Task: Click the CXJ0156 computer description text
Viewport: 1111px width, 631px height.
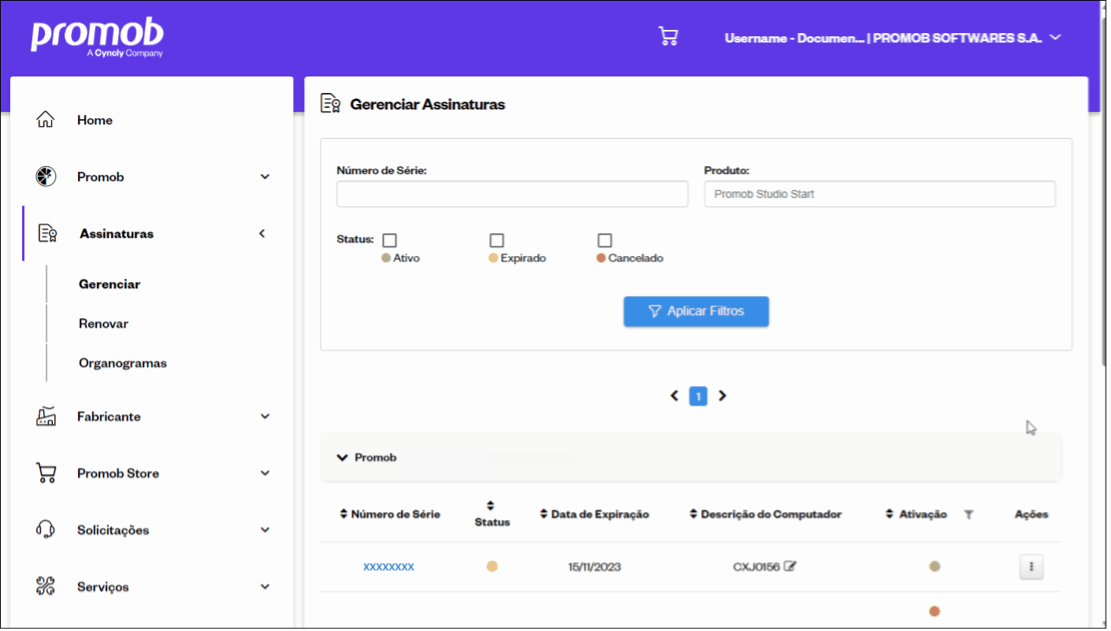Action: (x=756, y=566)
